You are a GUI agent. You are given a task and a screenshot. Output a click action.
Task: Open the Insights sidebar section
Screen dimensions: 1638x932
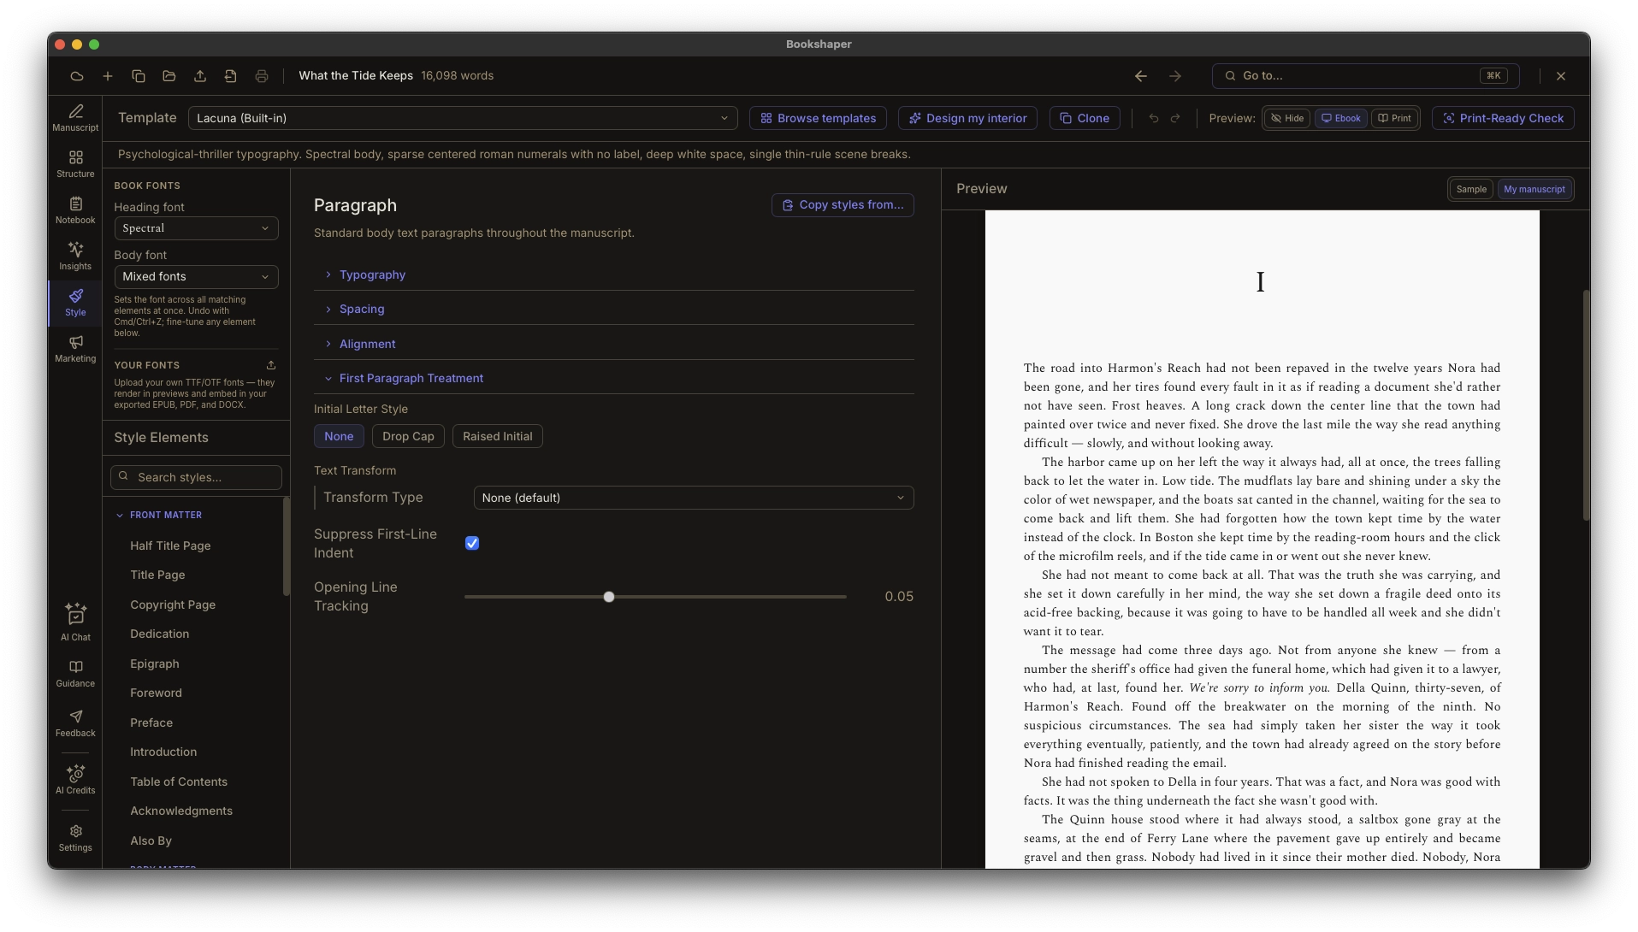[75, 257]
